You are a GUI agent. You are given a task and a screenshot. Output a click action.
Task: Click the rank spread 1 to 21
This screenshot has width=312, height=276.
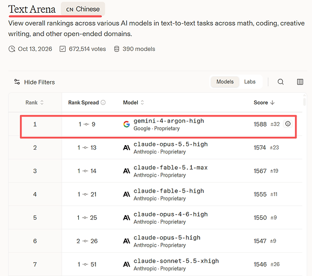(87, 194)
